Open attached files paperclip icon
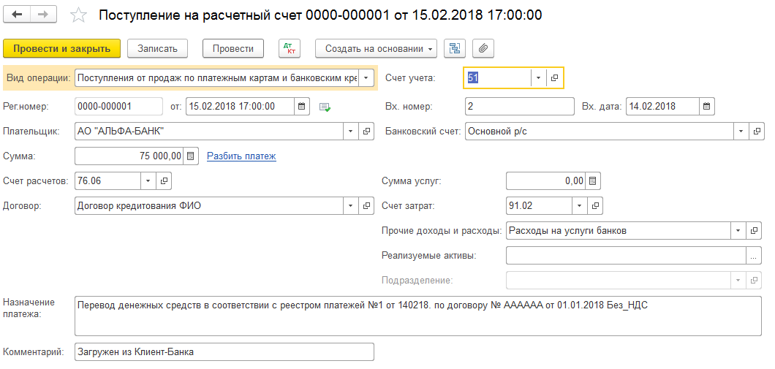 [483, 48]
